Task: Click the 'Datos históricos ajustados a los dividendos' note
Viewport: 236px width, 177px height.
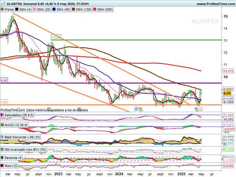Action: coord(57,110)
